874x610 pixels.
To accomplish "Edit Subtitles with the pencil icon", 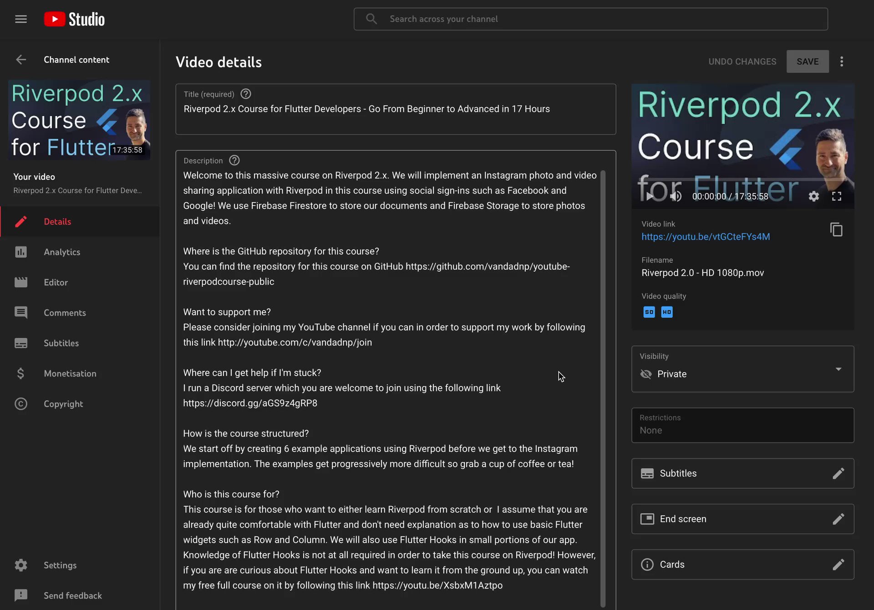I will [x=838, y=473].
